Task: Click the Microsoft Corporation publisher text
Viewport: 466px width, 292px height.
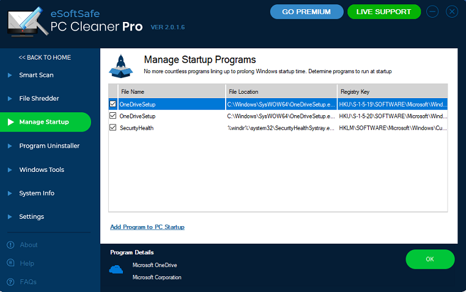Action: tap(157, 277)
